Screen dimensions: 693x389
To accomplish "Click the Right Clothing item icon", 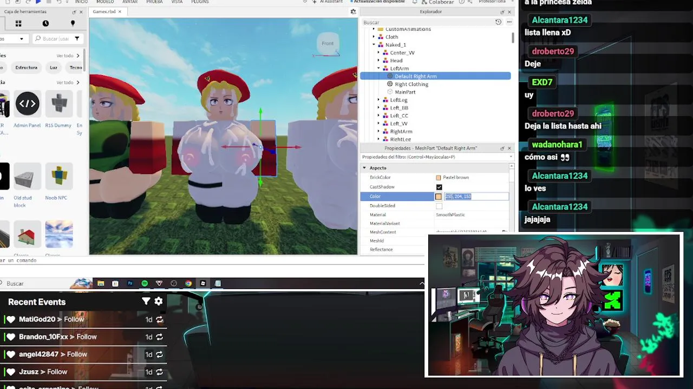I will pyautogui.click(x=390, y=84).
